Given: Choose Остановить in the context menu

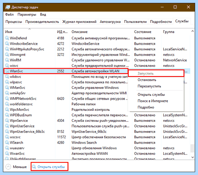Looking at the screenshot, I should click(156, 80).
